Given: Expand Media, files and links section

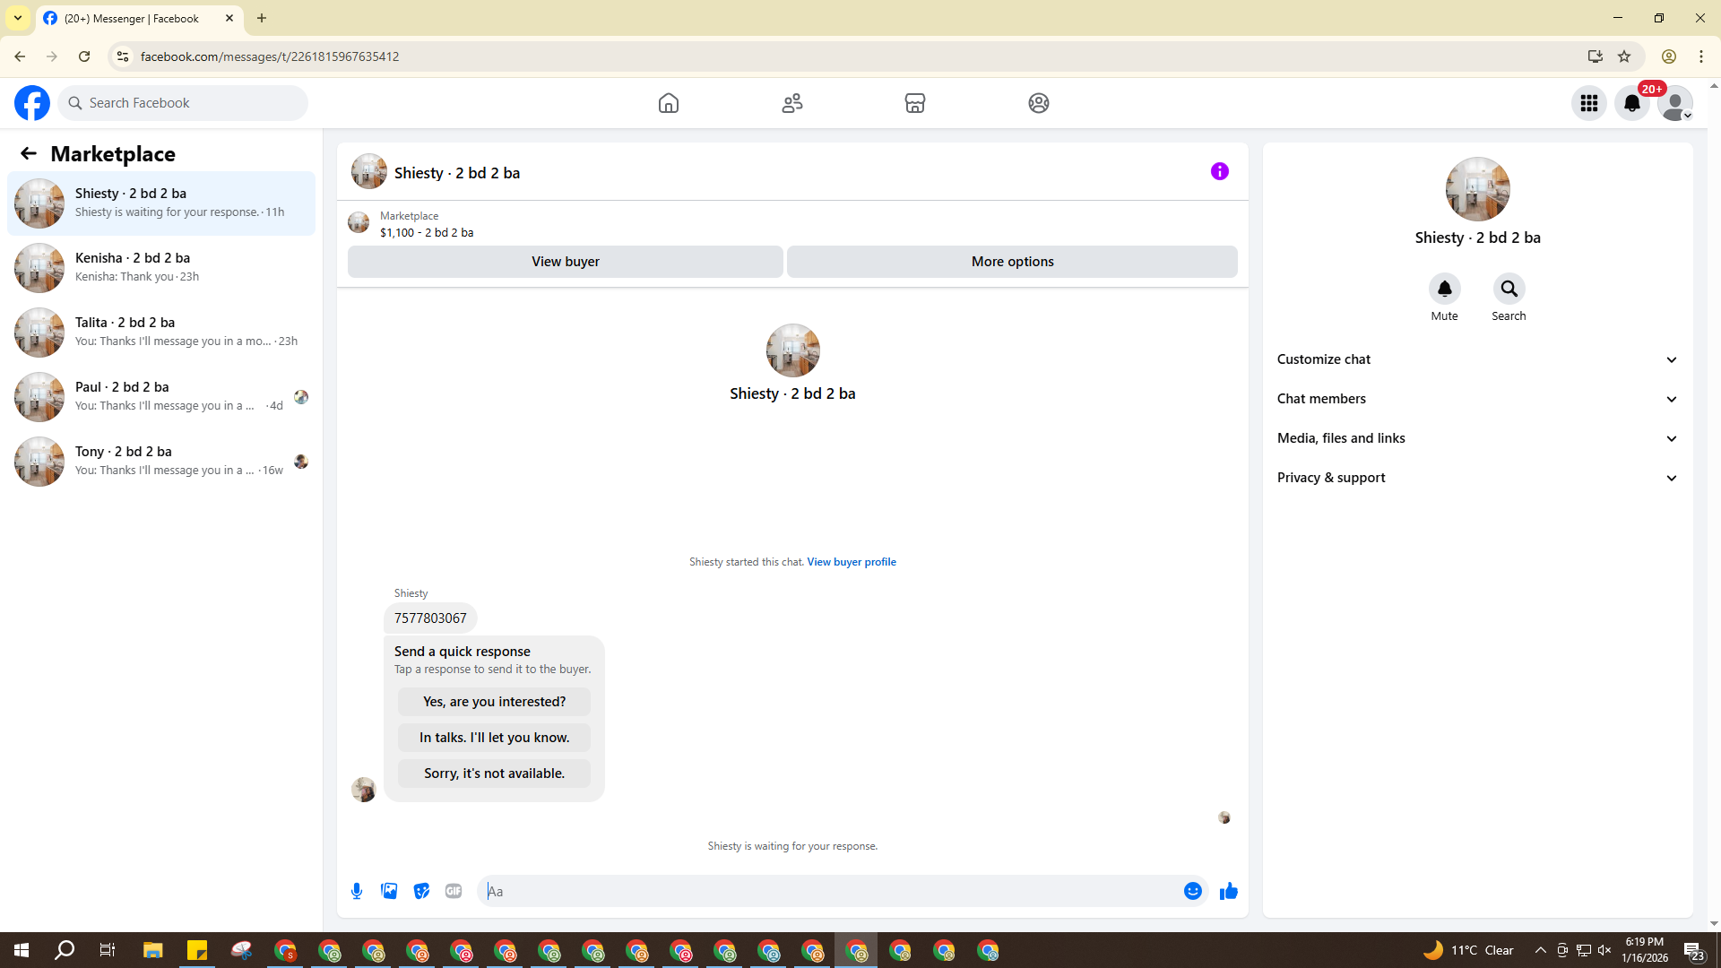Looking at the screenshot, I should (1476, 438).
